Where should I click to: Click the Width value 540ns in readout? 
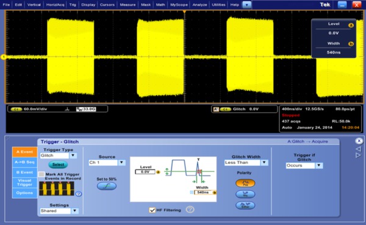tap(334, 52)
